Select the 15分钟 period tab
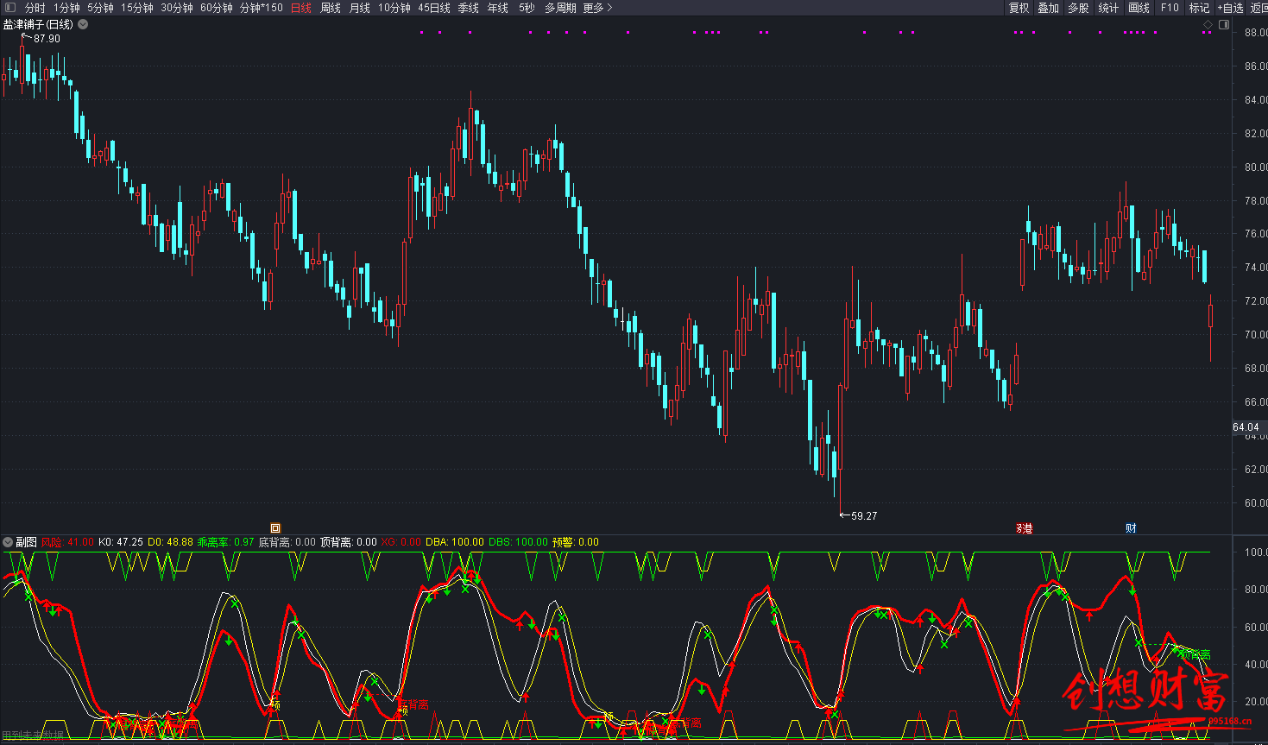This screenshot has height=745, width=1268. coord(137,8)
